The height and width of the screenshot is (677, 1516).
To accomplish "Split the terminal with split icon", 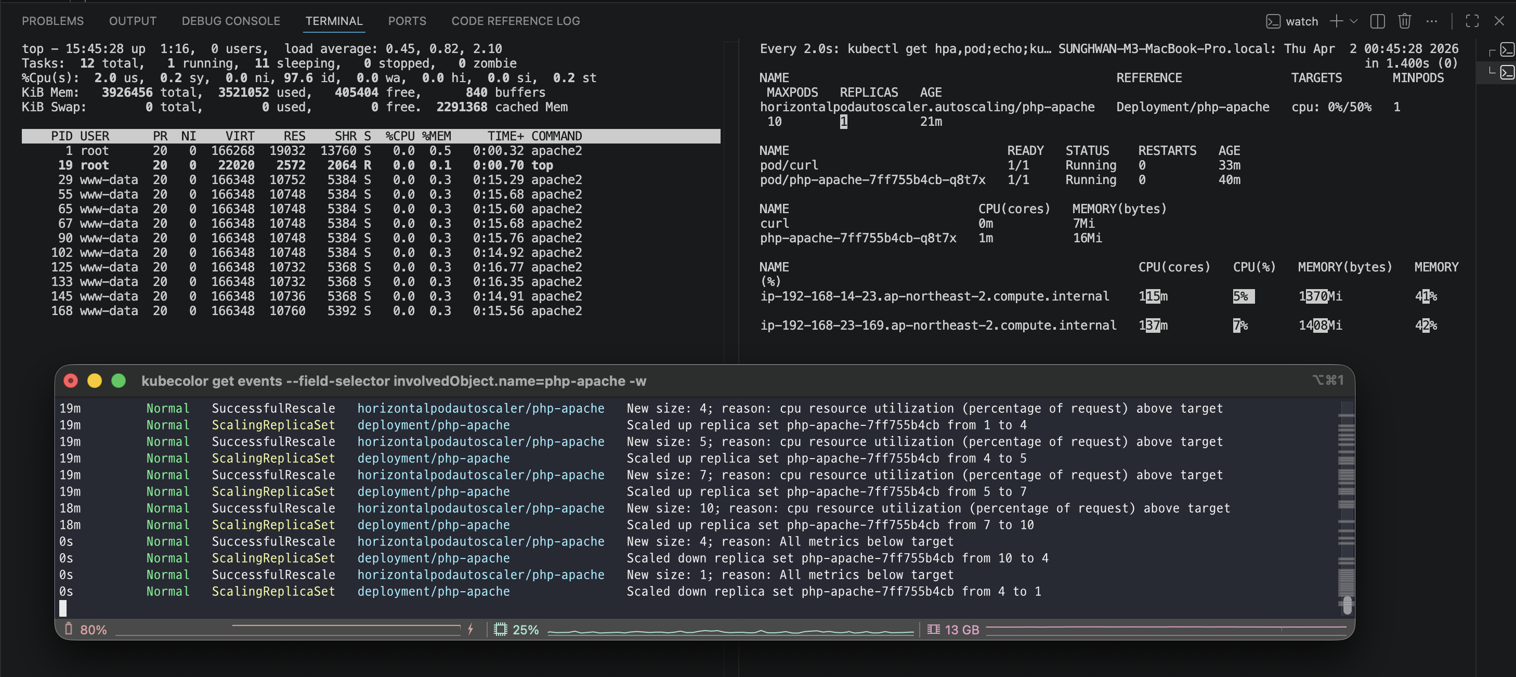I will (x=1377, y=21).
